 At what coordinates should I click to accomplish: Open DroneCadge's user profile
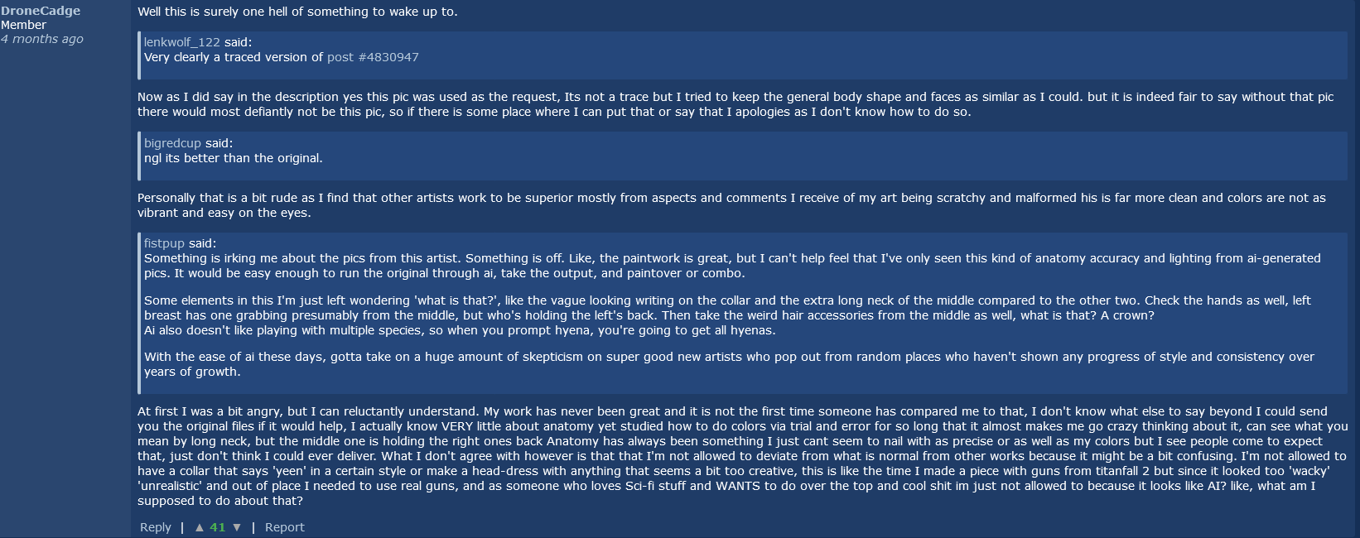(x=41, y=11)
